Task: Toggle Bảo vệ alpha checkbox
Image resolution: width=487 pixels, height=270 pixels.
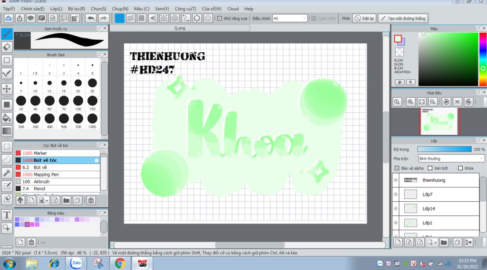Action: 397,168
